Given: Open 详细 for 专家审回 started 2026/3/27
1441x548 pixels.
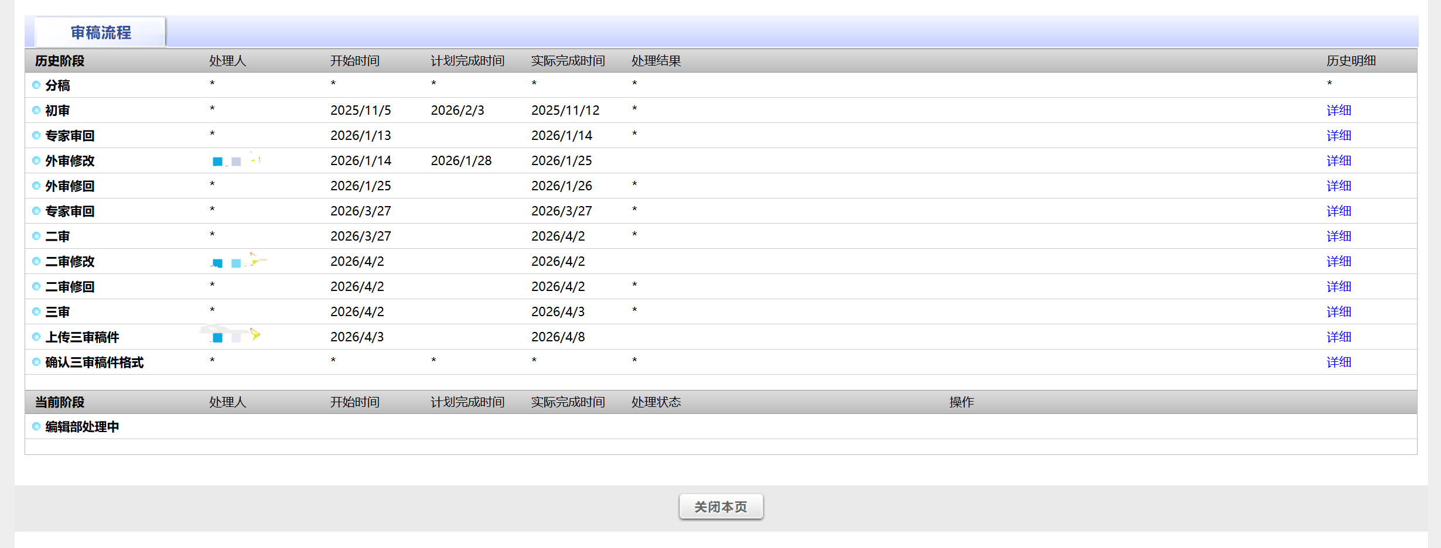Looking at the screenshot, I should pos(1338,211).
